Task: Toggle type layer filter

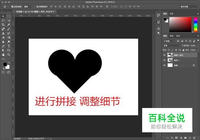Action: [x=186, y=41]
